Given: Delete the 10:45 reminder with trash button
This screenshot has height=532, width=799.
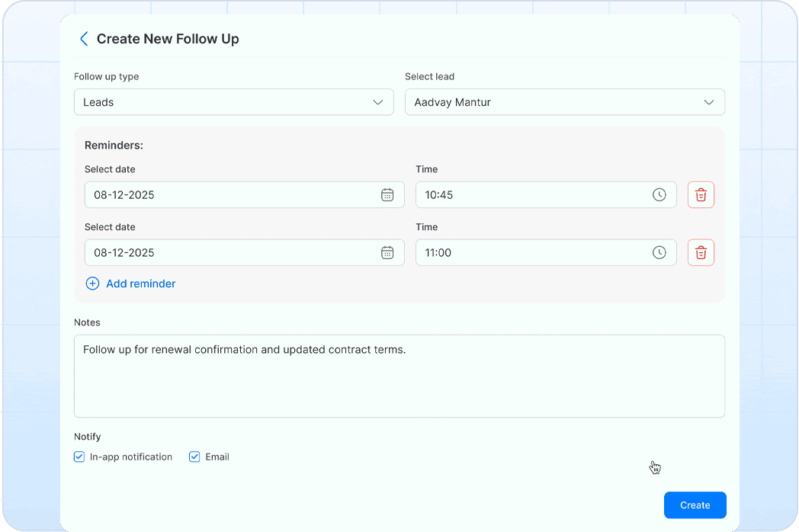Looking at the screenshot, I should [x=701, y=194].
